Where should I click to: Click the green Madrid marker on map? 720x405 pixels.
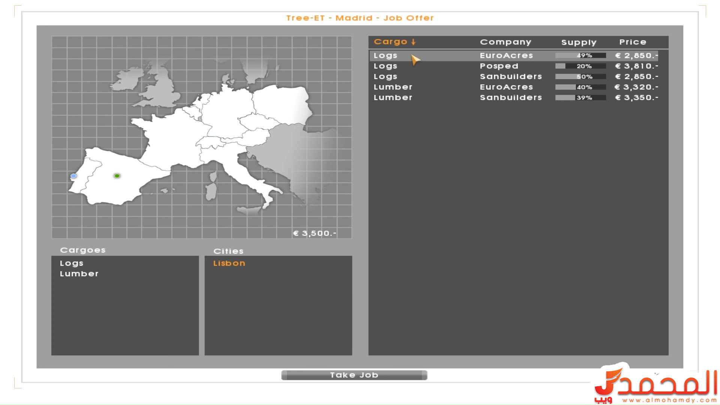pyautogui.click(x=117, y=176)
